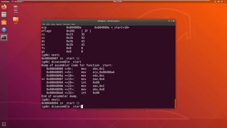
Task: Close the terminal window
Action: (x=174, y=21)
